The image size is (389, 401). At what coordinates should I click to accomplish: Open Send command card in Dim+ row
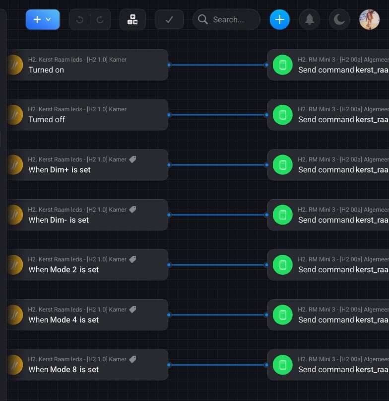328,165
